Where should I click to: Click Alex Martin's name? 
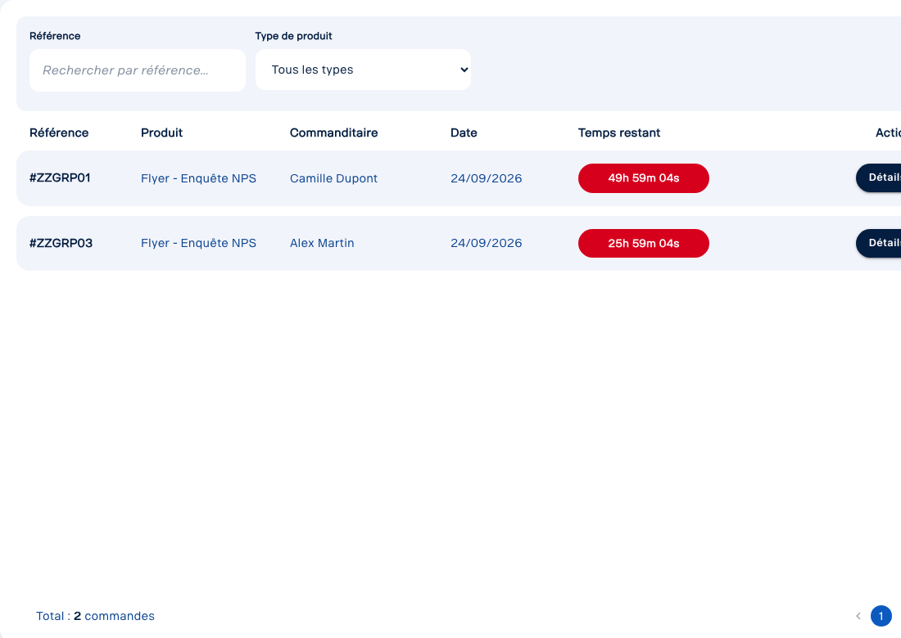322,243
